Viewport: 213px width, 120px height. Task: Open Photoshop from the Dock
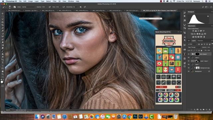click(x=135, y=116)
